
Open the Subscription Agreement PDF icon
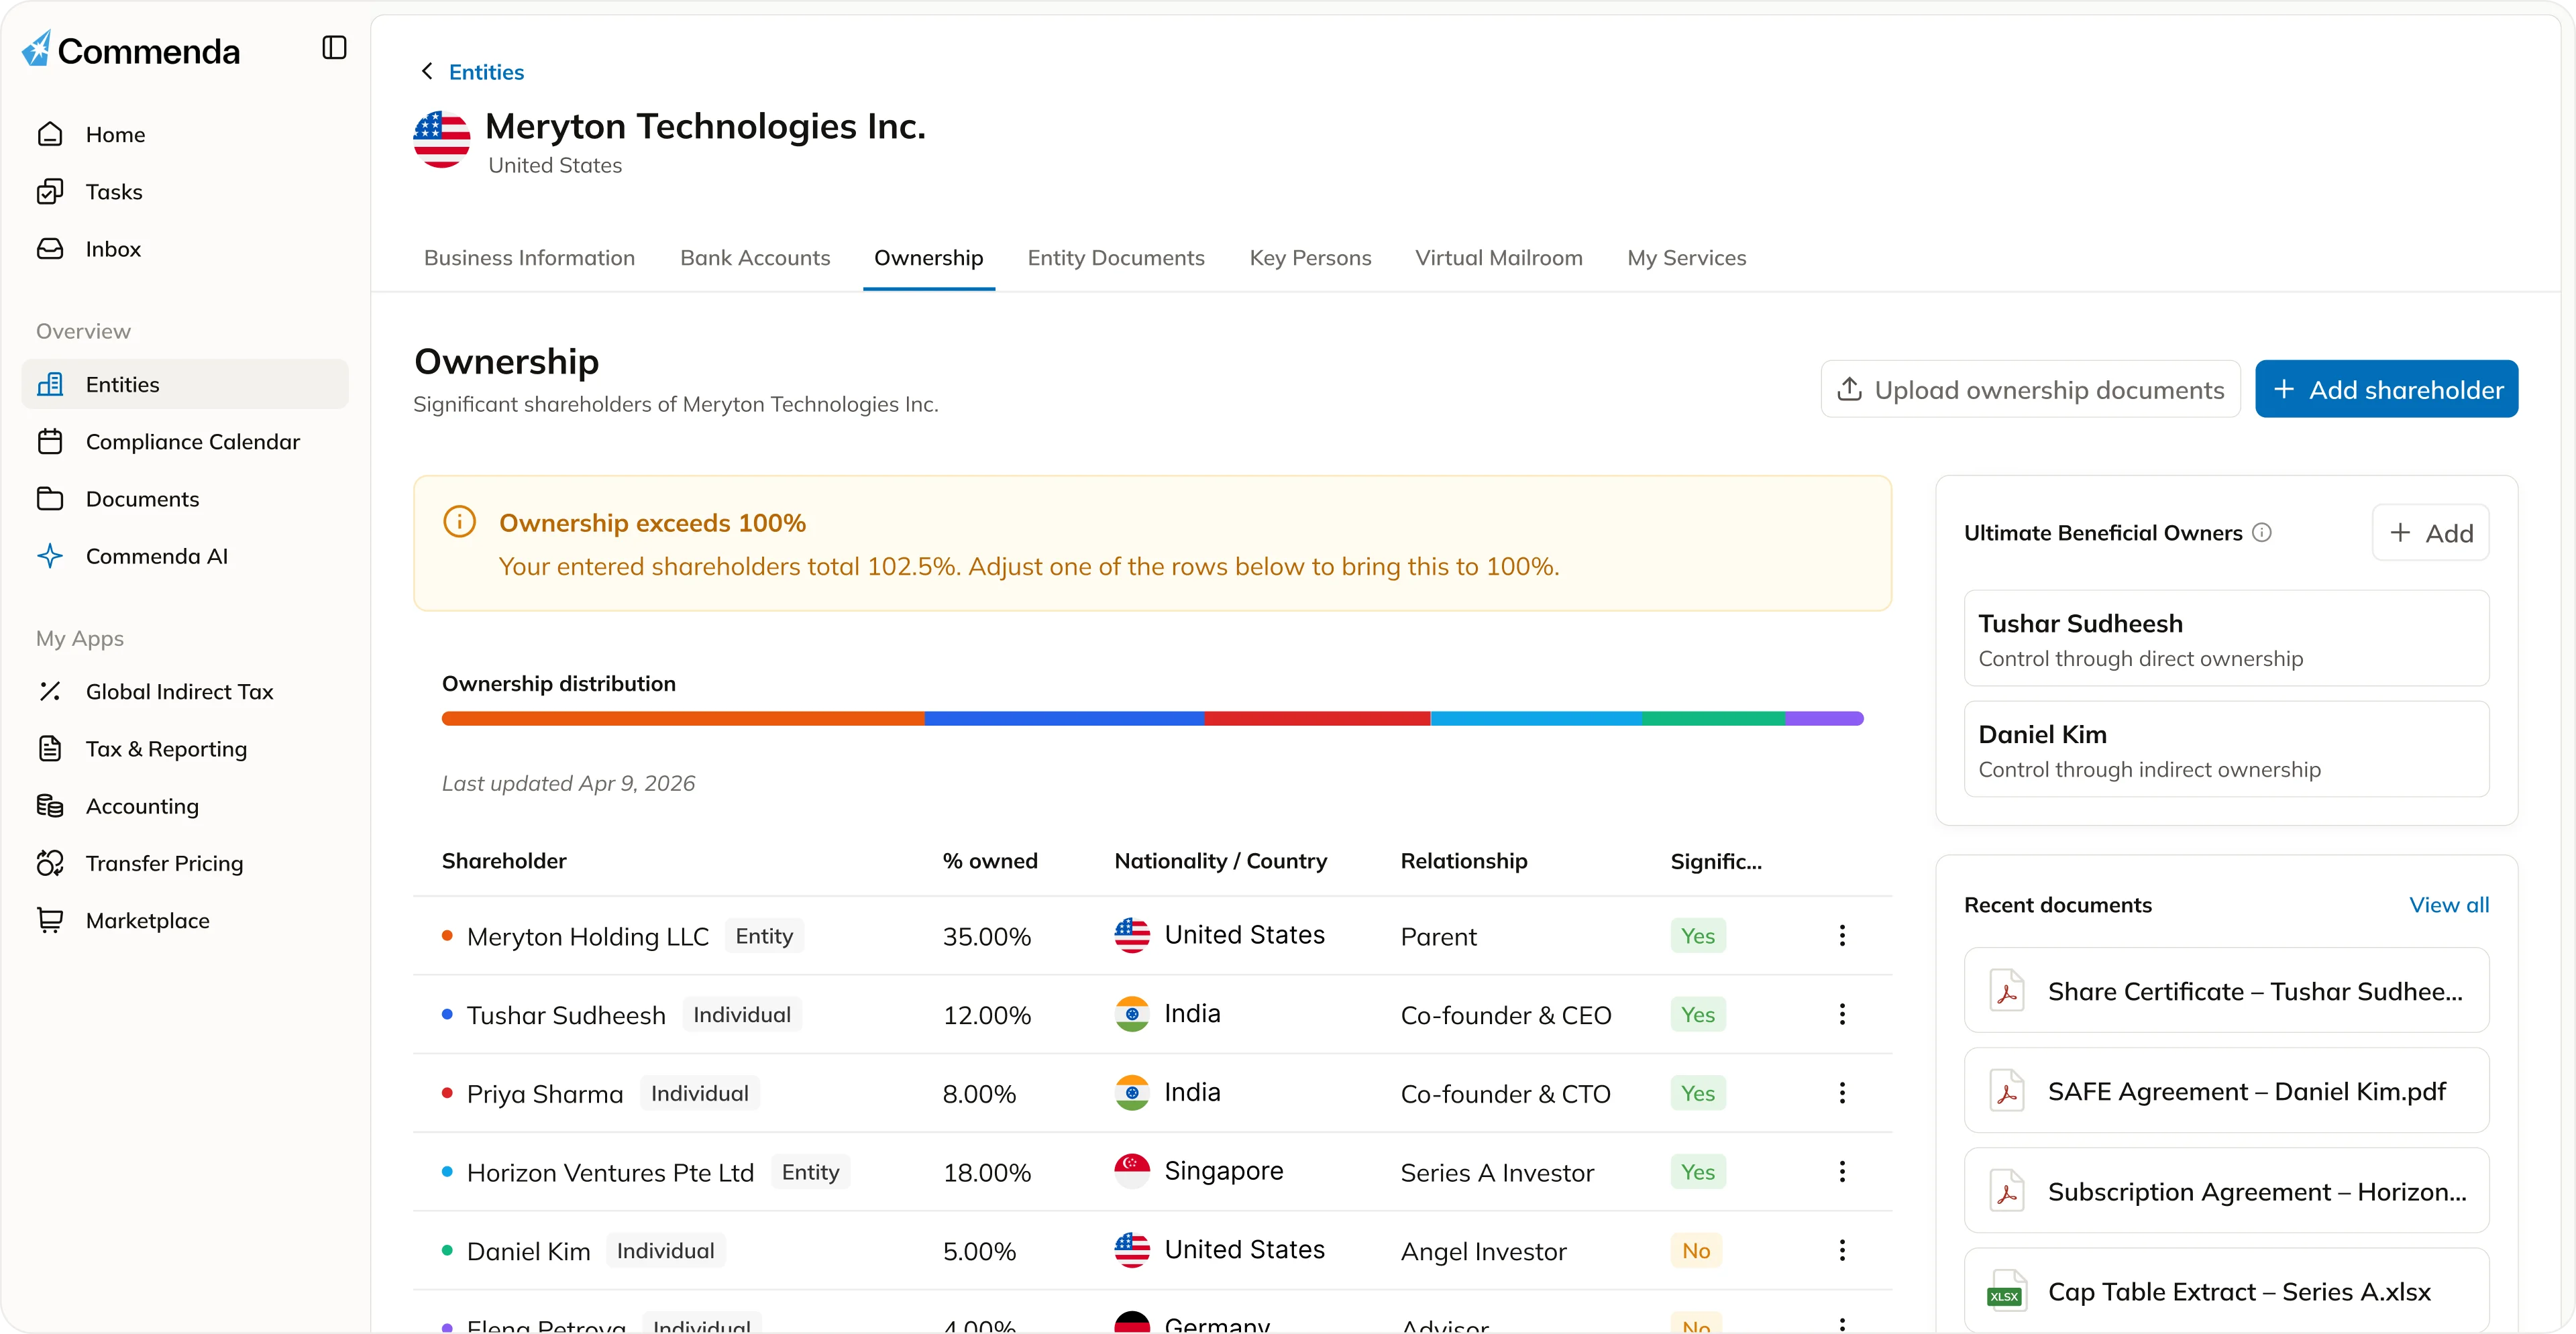coord(2006,1191)
